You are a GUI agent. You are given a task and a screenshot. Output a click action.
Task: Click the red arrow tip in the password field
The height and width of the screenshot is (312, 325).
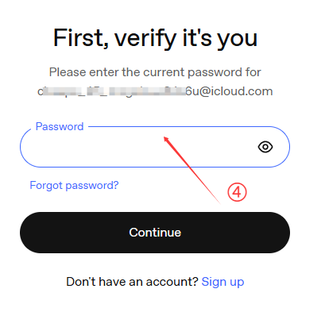pos(165,138)
